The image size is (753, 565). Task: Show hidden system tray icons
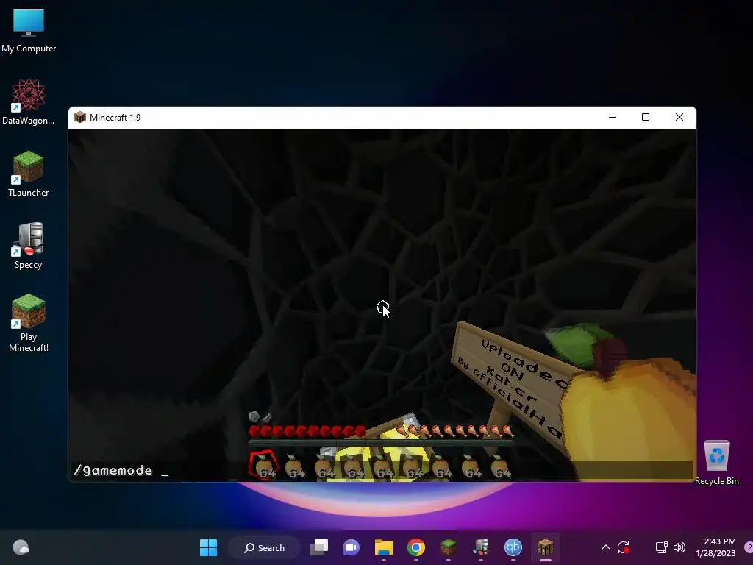point(606,547)
